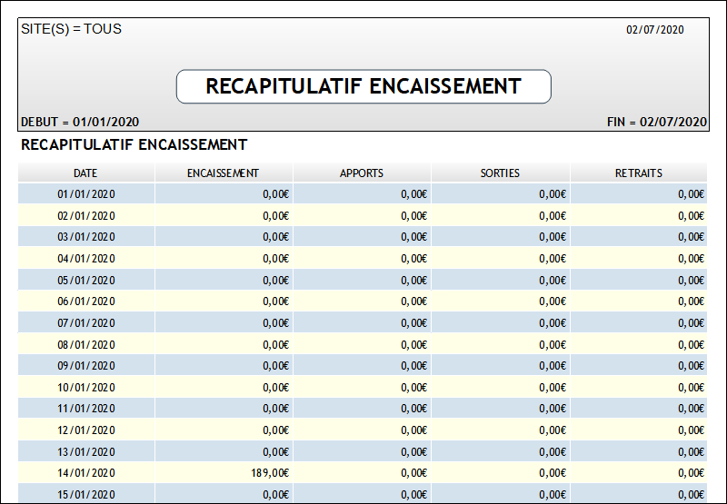
Task: Select the ENCAISSEMENT value for 09/01/2020
Action: coord(275,366)
